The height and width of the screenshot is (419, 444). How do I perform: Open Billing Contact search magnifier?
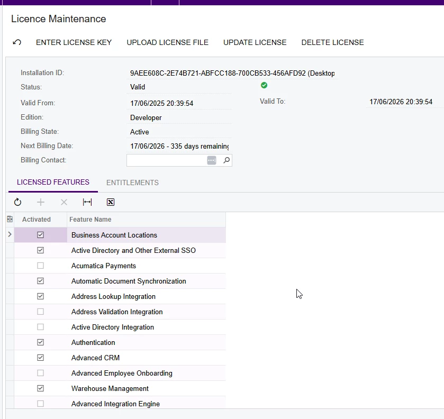[x=226, y=160]
